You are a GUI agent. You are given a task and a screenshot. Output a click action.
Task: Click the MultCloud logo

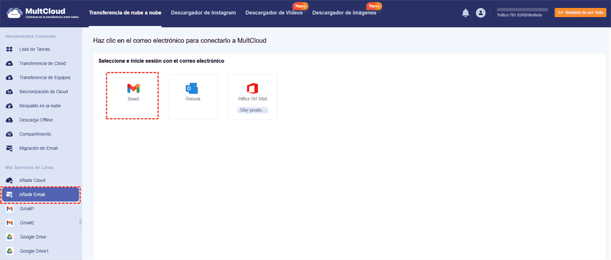tap(42, 13)
